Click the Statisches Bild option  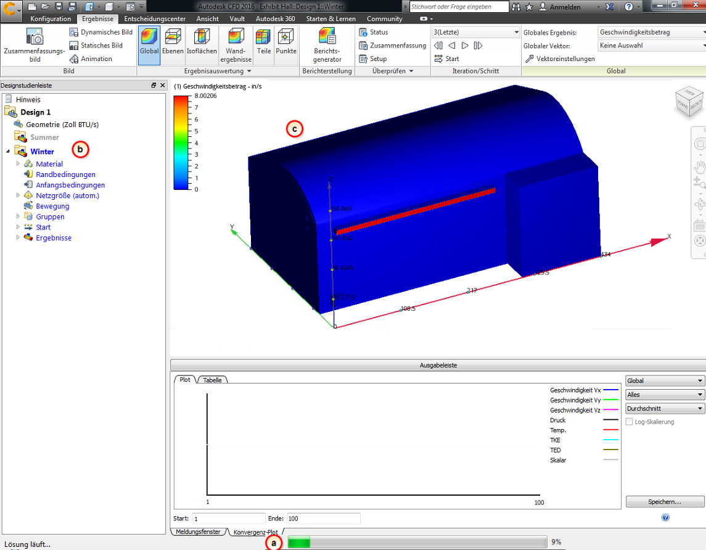[96, 46]
